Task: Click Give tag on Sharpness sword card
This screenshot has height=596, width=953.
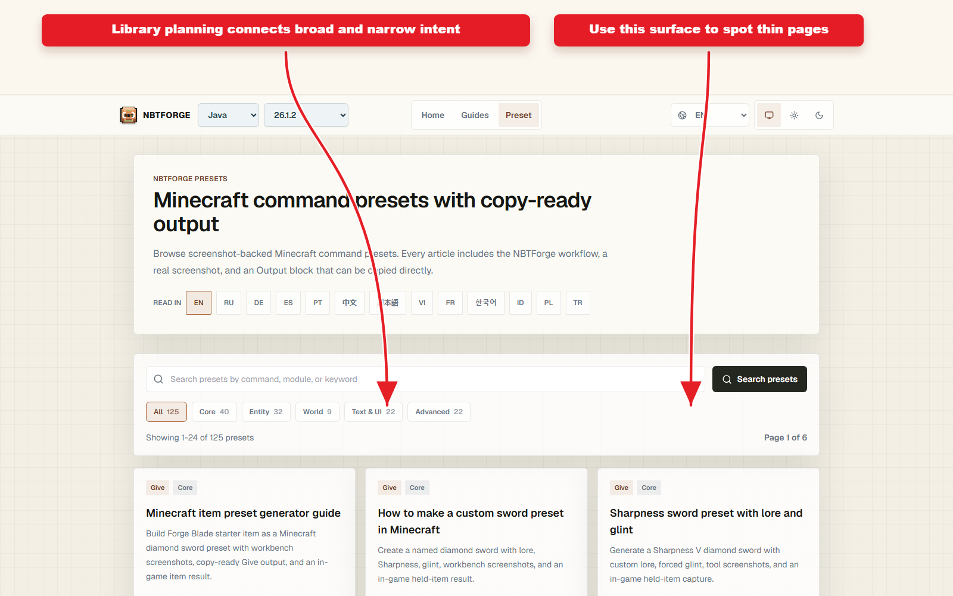Action: click(x=621, y=488)
